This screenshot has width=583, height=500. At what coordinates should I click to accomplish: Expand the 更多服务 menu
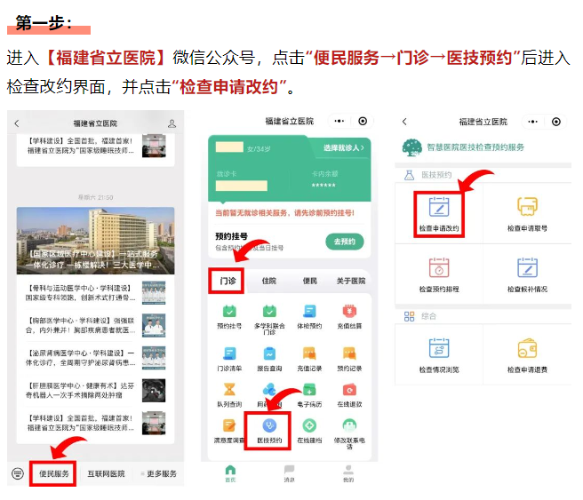tap(160, 474)
